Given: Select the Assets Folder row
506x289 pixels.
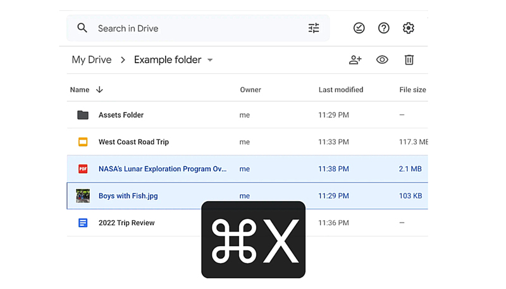Looking at the screenshot, I should point(121,115).
